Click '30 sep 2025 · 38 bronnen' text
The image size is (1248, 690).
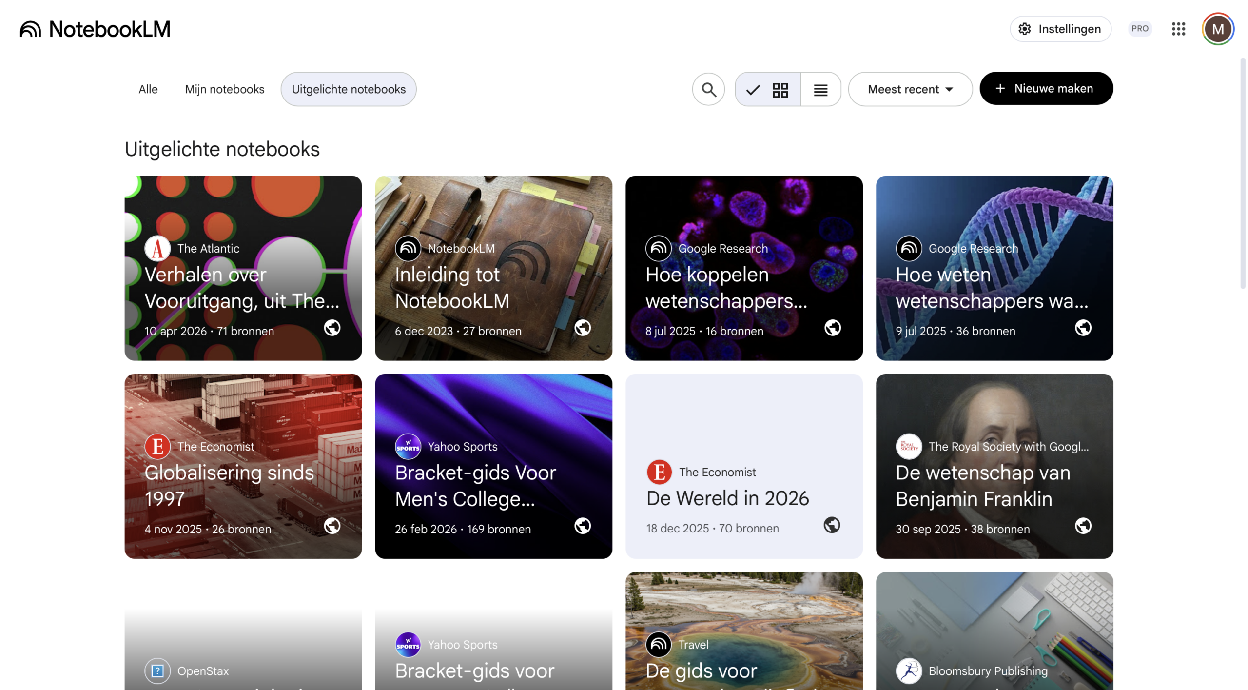pos(962,529)
